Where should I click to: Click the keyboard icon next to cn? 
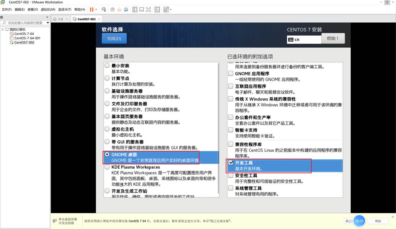point(291,40)
